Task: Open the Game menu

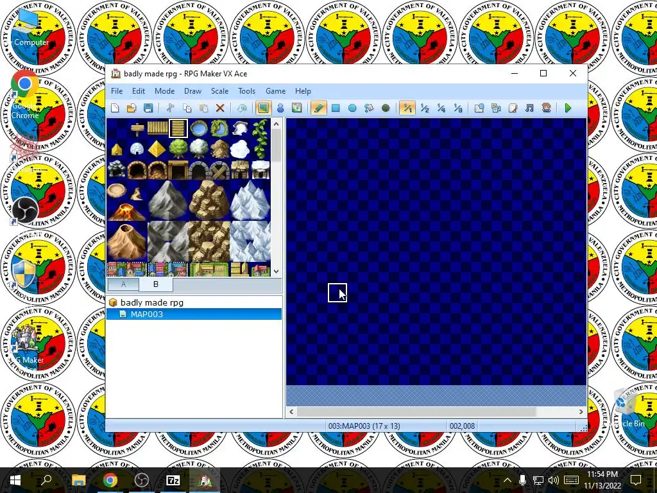Action: click(x=275, y=91)
